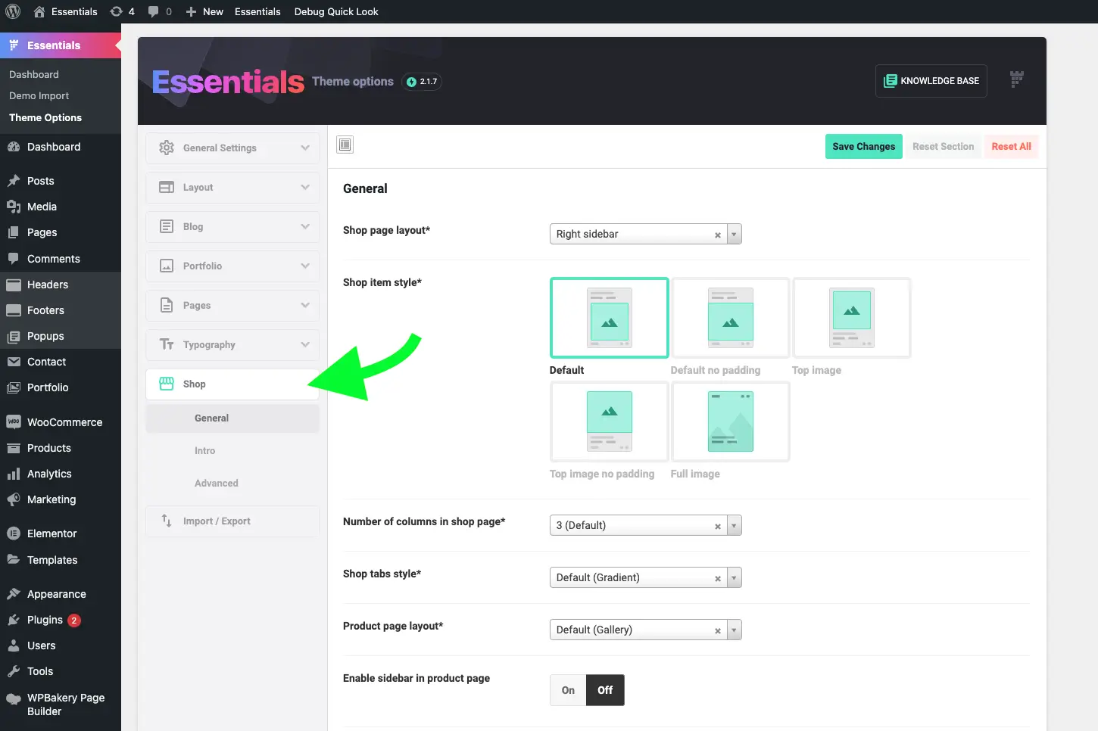Click the Marketing megaphone icon

point(14,499)
